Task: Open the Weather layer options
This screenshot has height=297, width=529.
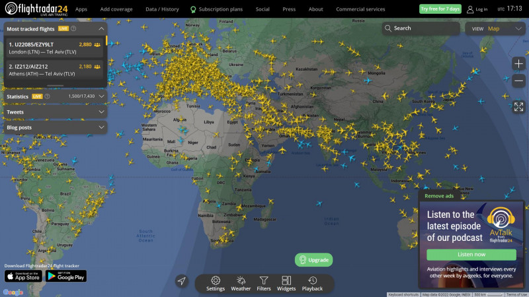Action: coord(241,283)
